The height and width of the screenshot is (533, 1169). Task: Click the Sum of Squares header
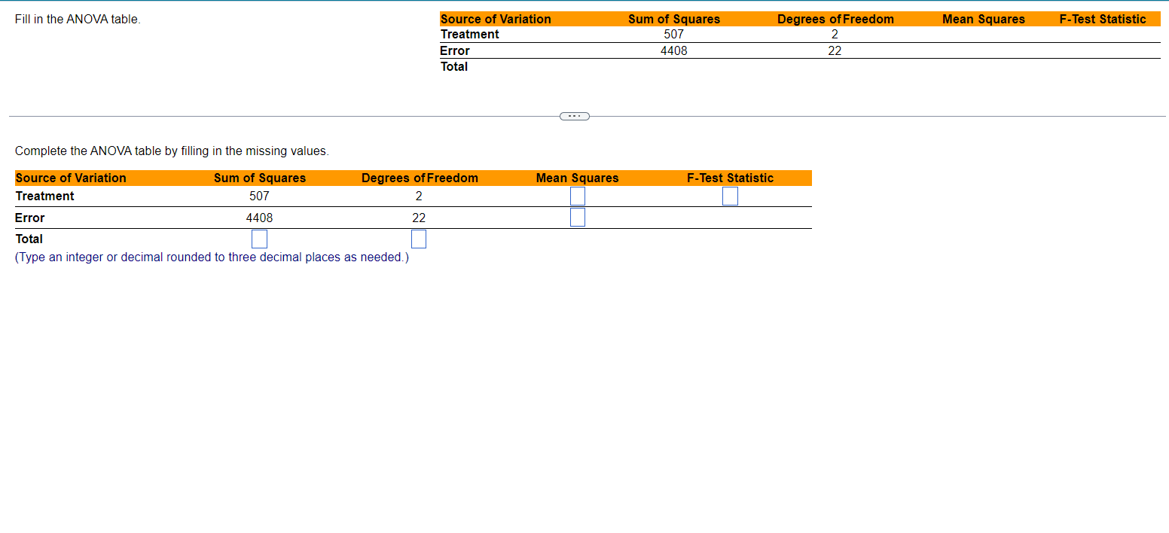pos(260,178)
